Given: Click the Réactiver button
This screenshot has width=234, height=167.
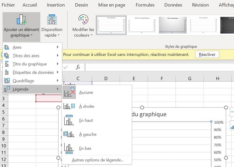Looking at the screenshot, I should pos(207,54).
